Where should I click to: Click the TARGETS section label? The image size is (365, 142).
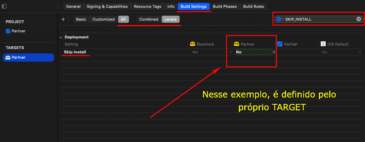click(x=15, y=48)
